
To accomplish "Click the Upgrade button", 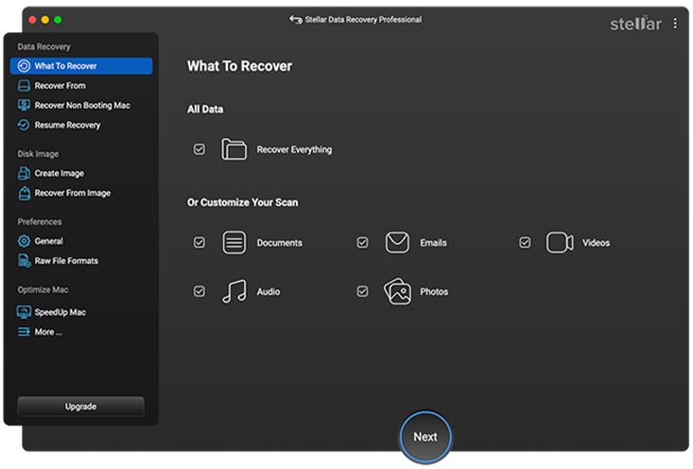I will coord(80,407).
